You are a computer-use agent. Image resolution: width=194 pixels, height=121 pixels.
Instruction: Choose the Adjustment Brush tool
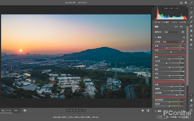191,22
